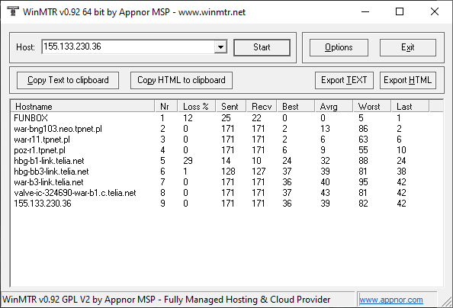Minimize the WinMTR window

[365, 12]
